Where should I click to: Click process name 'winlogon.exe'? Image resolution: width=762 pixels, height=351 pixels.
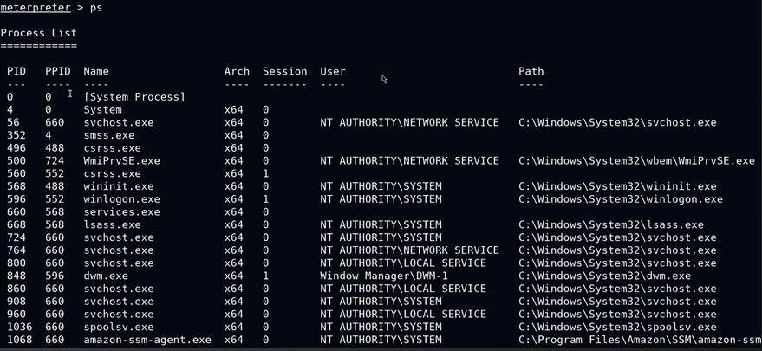click(121, 198)
